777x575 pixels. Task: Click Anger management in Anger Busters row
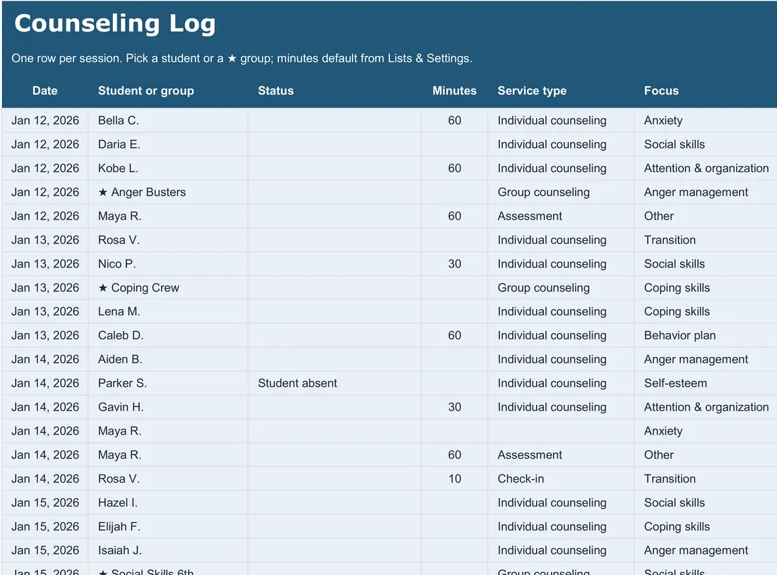tap(706, 192)
